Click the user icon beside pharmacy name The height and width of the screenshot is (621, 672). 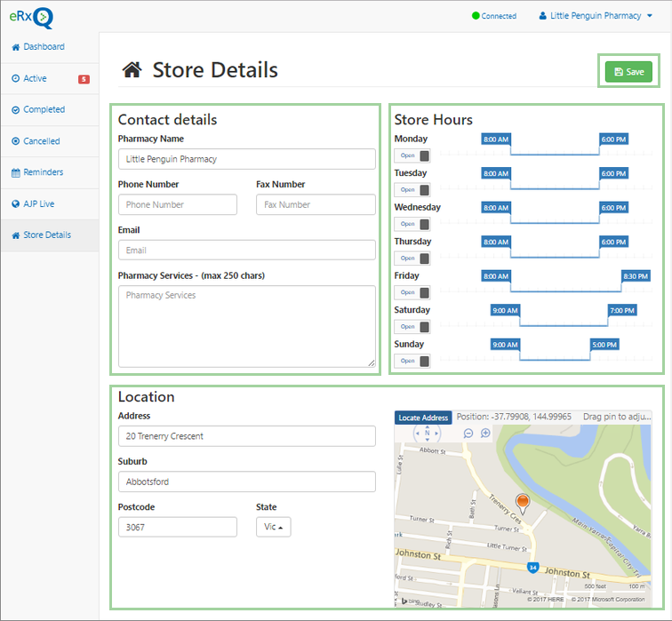tap(542, 16)
